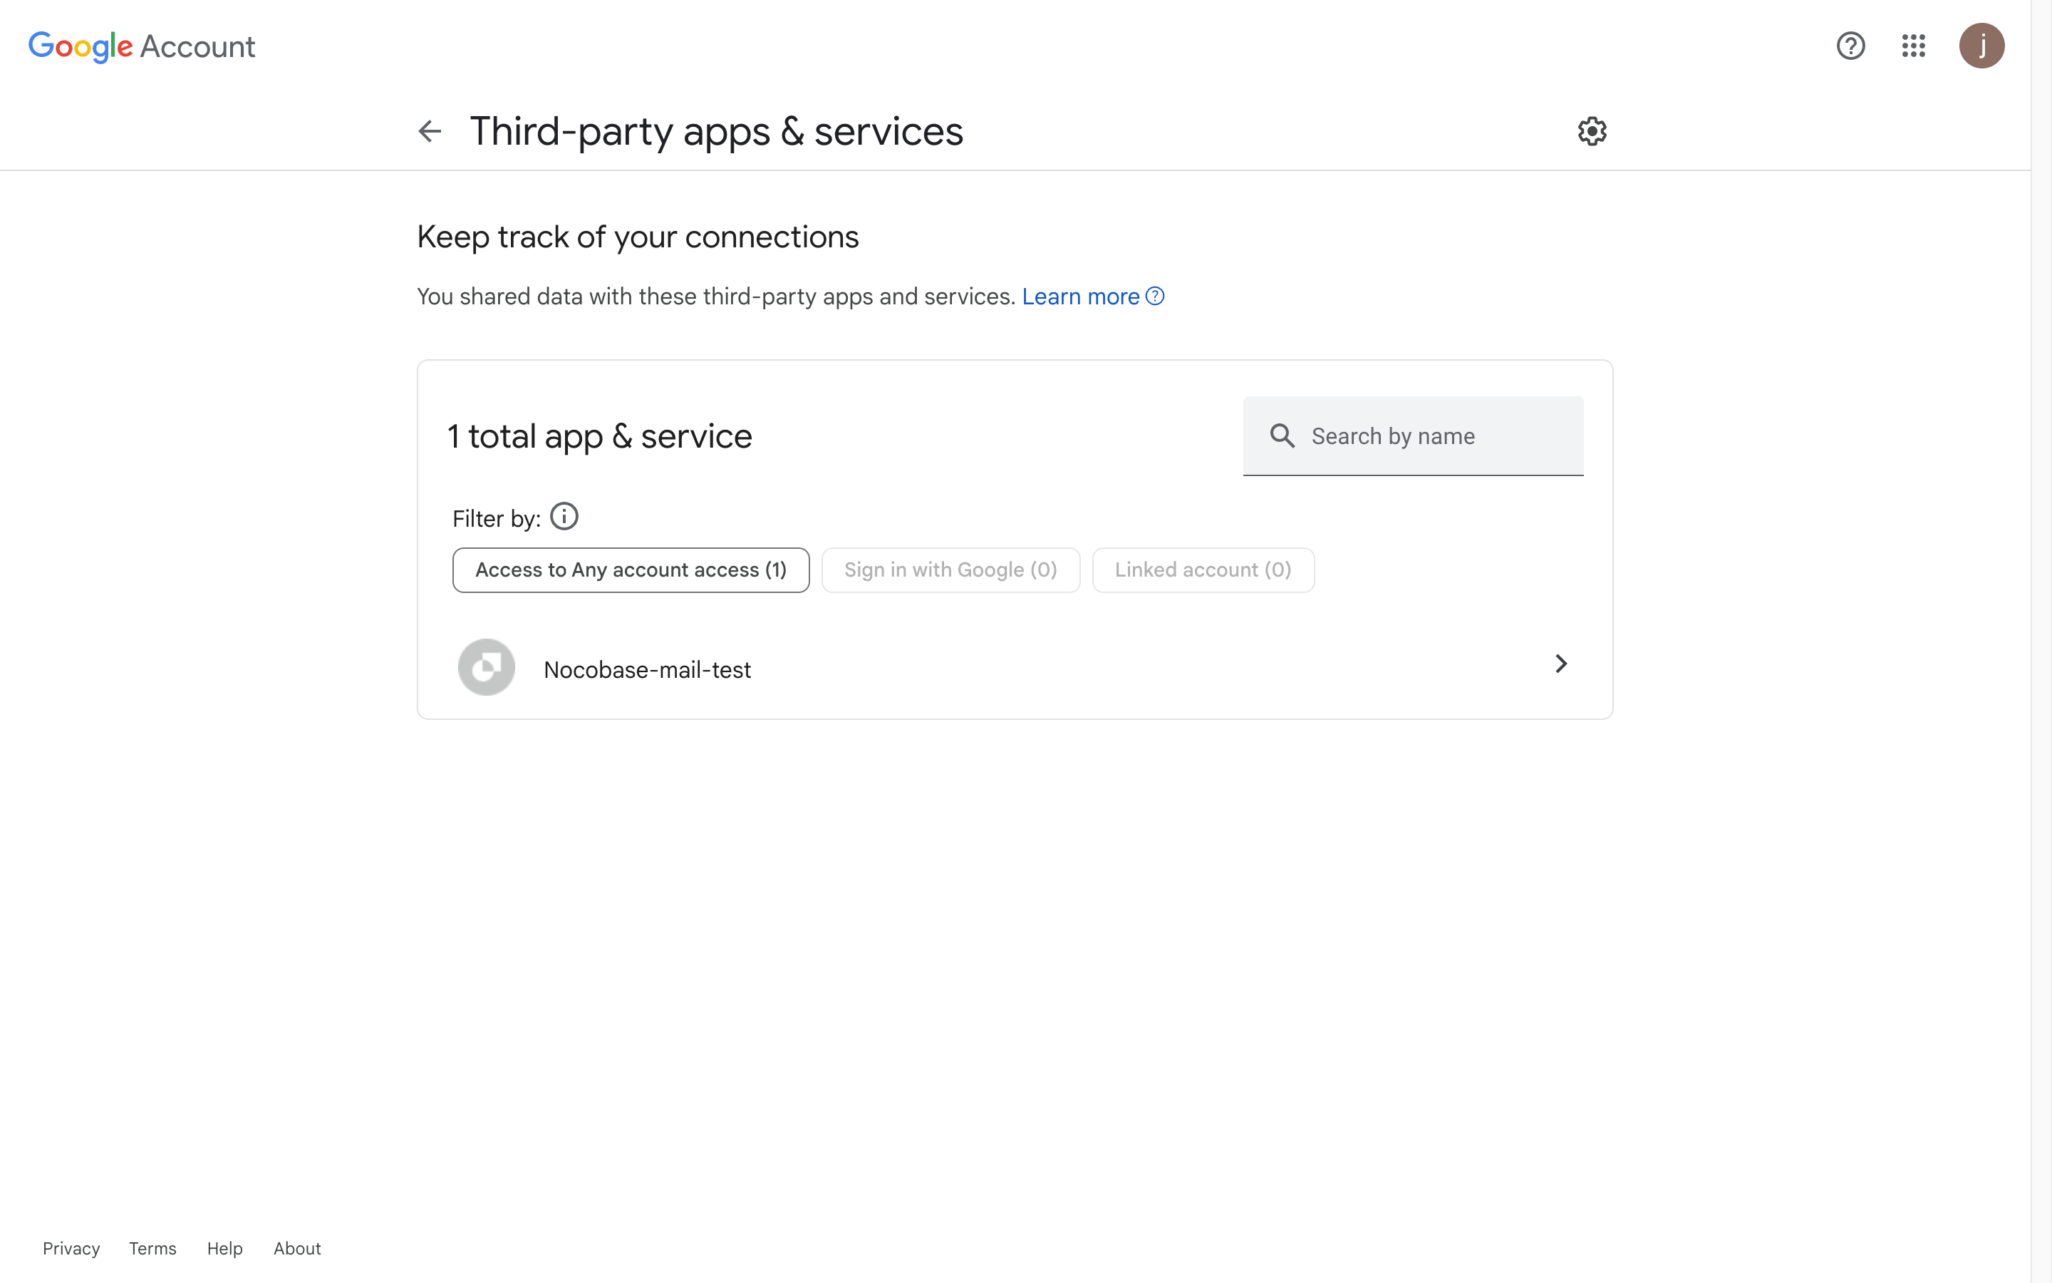Viewport: 2052px width, 1283px height.
Task: Open the Help question mark icon
Action: click(x=1850, y=46)
